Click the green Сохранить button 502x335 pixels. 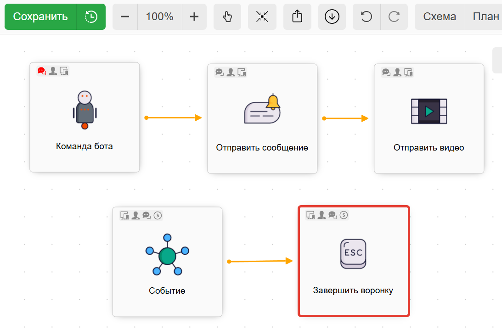point(40,17)
